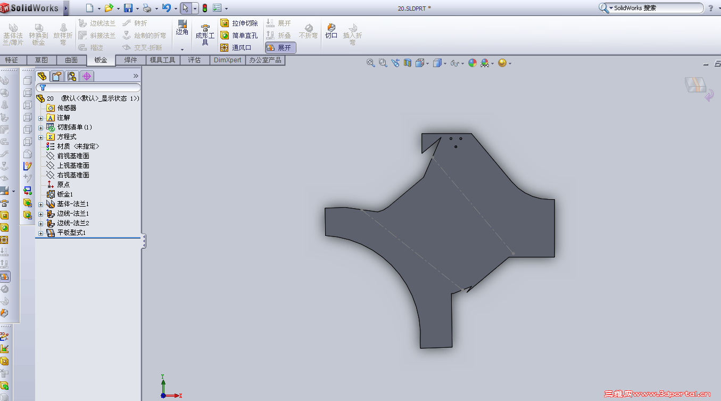Open Edit Appearance color wheel
The height and width of the screenshot is (401, 721).
coord(472,63)
